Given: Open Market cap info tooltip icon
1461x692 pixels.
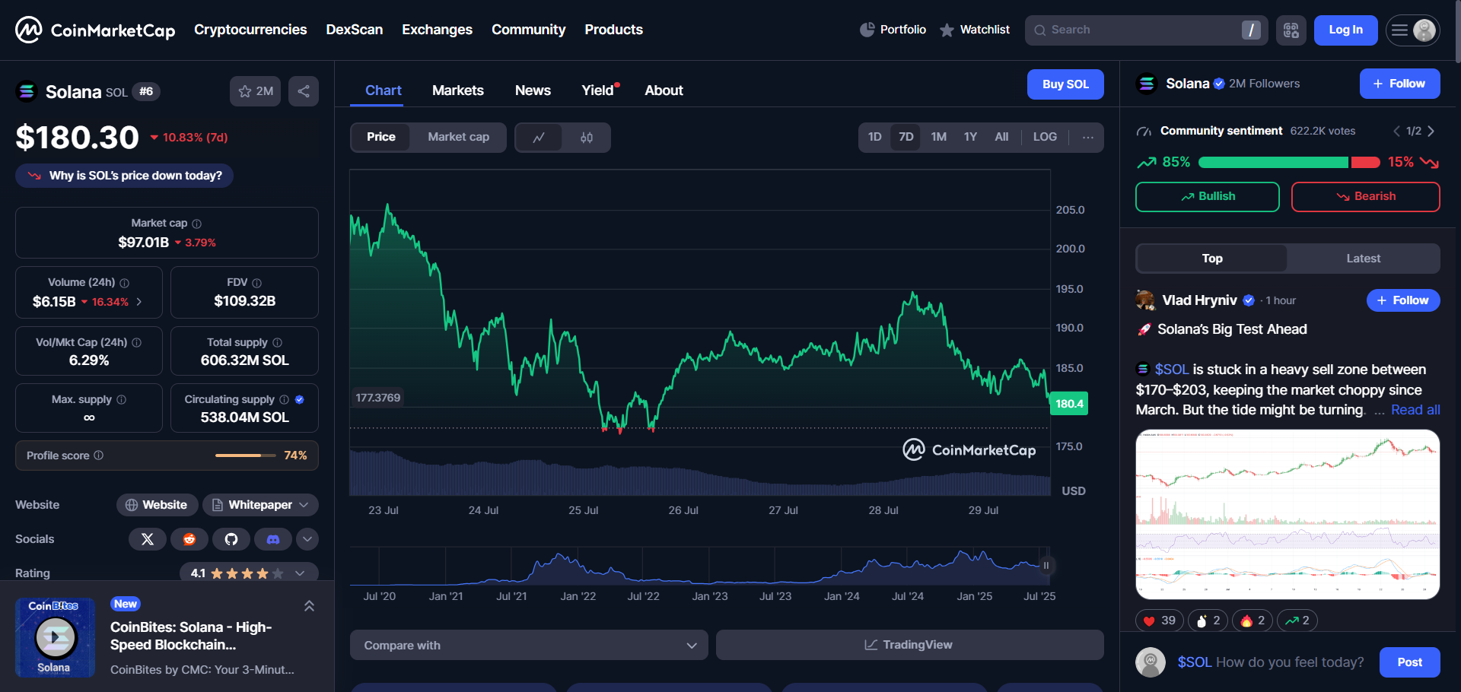Looking at the screenshot, I should [x=197, y=224].
